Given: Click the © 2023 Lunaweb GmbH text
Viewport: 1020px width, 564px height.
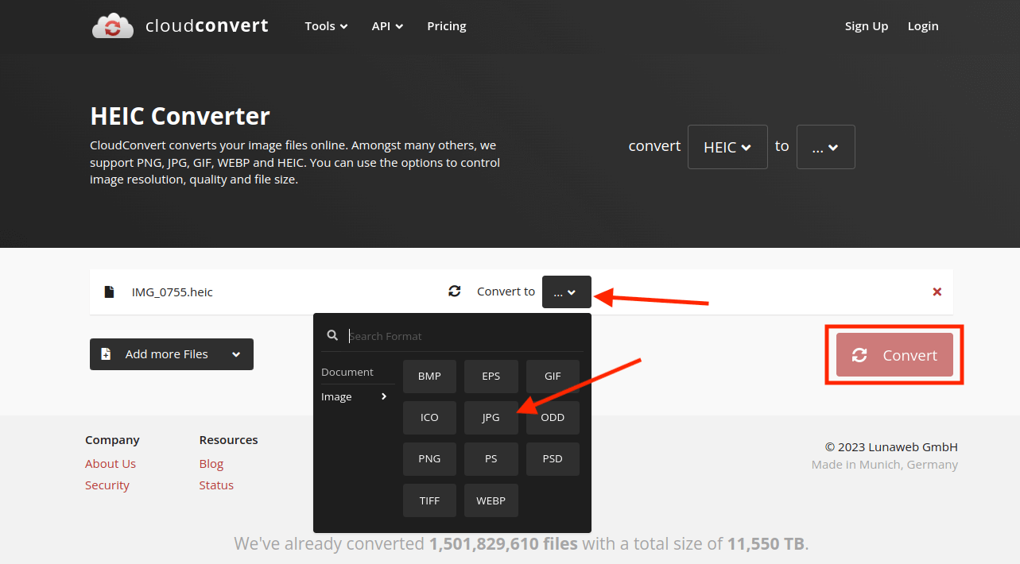Looking at the screenshot, I should (891, 446).
